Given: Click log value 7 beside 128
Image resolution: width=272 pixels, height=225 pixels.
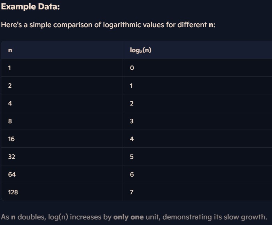Looking at the screenshot, I should [x=132, y=192].
